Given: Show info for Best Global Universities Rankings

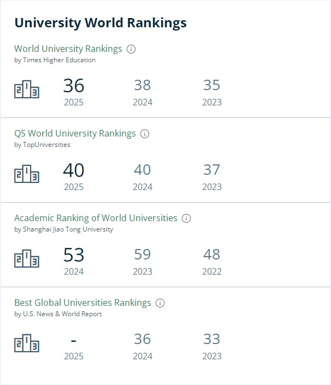Looking at the screenshot, I should pyautogui.click(x=160, y=303).
